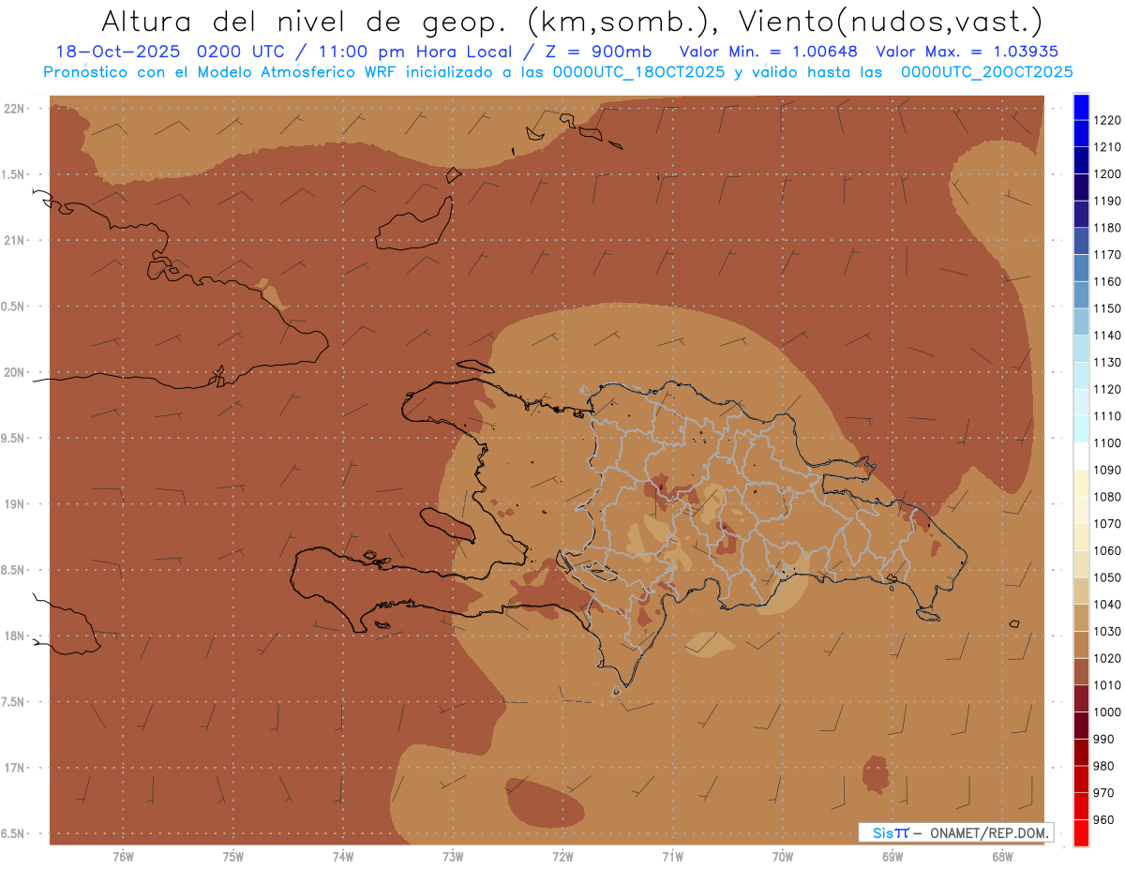Click the '75W' longitude label
The image size is (1125, 869).
tap(232, 857)
